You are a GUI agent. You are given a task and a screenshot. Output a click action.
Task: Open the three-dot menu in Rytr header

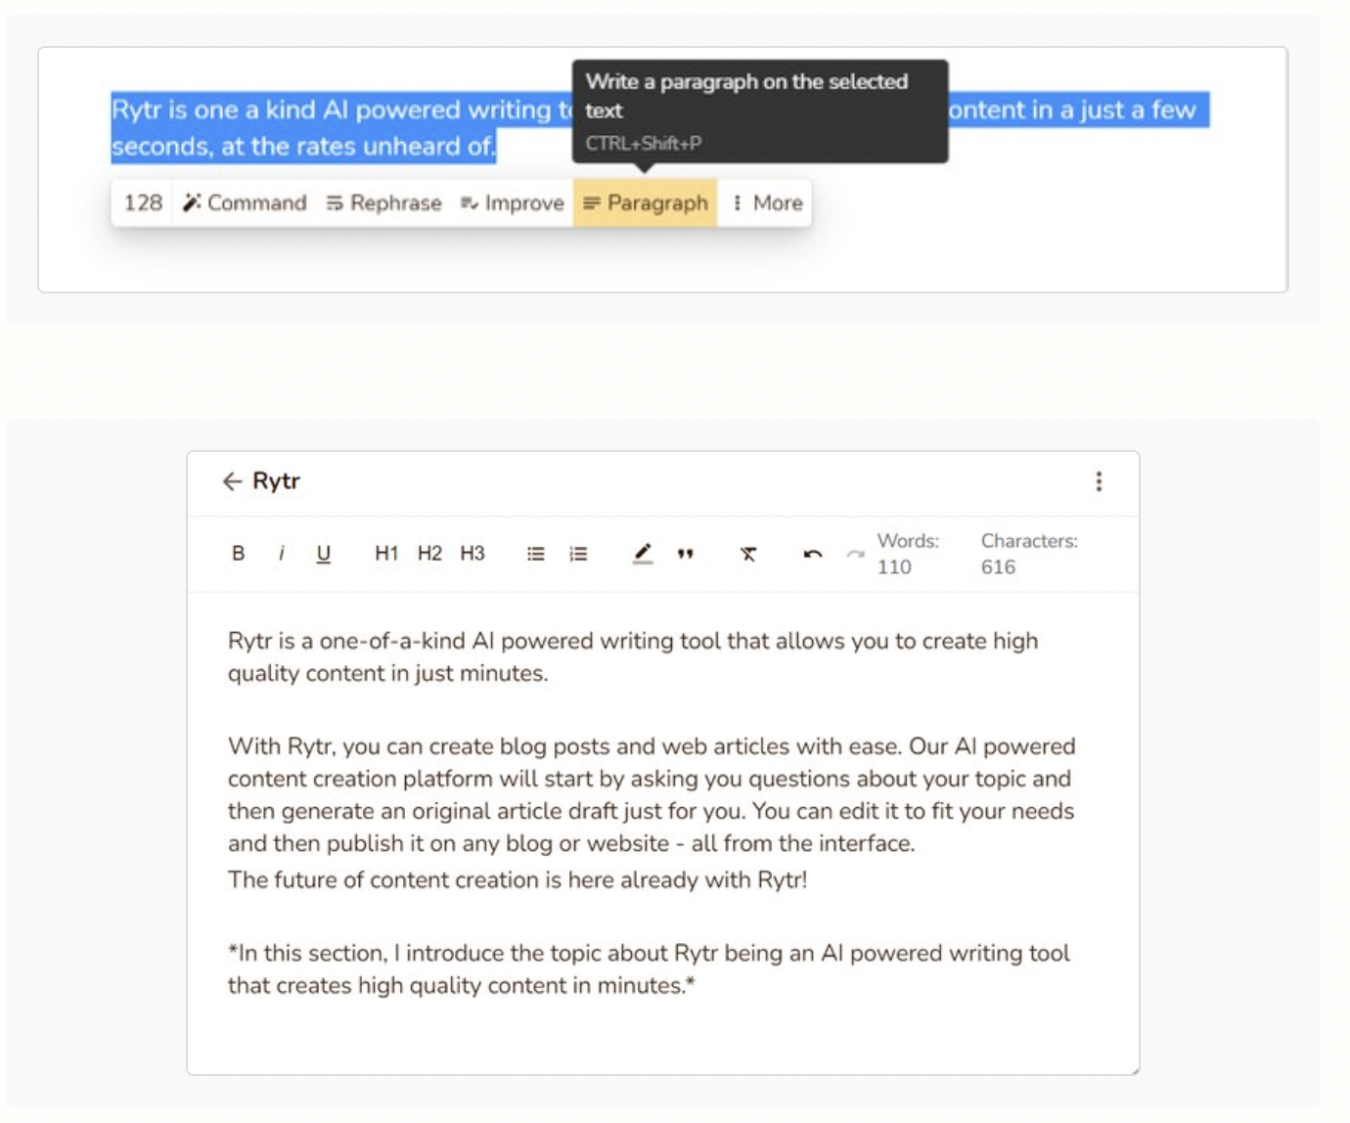1099,481
